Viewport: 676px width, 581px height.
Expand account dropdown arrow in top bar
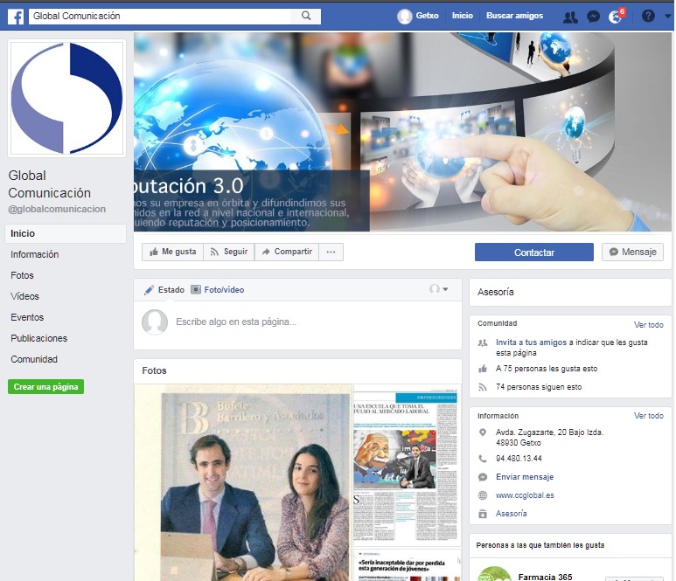tap(668, 16)
